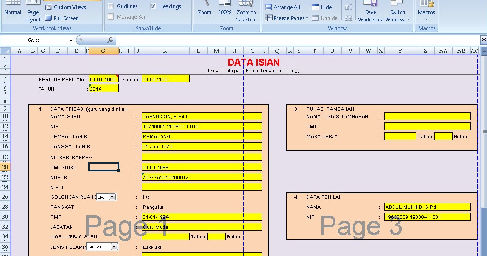Screen dimensions: 487x256
Task: Open the Name Box dropdown
Action: [x=71, y=41]
